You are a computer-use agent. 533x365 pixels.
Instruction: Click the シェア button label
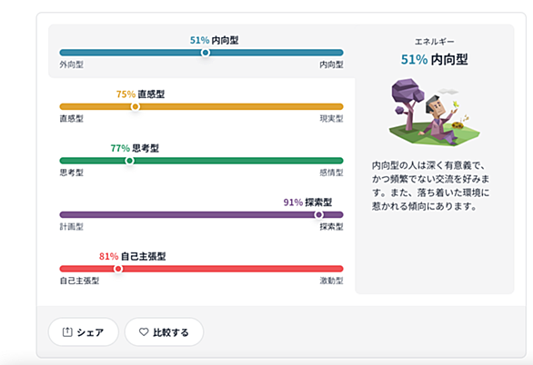pos(90,332)
